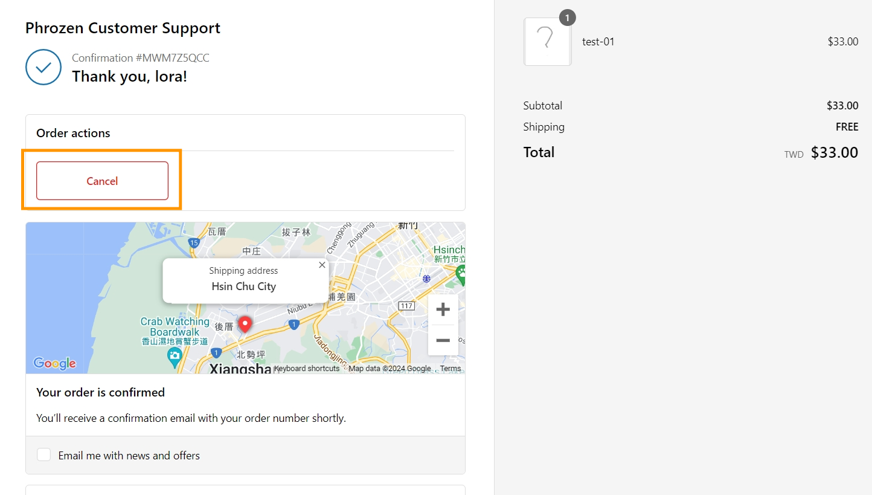872x495 pixels.
Task: Click the Google logo on the map
Action: click(54, 363)
